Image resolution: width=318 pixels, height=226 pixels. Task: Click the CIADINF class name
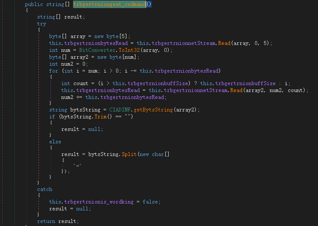pyautogui.click(x=120, y=110)
